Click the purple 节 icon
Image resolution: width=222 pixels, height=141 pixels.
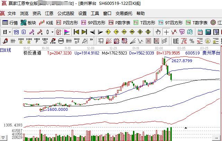click(x=182, y=32)
